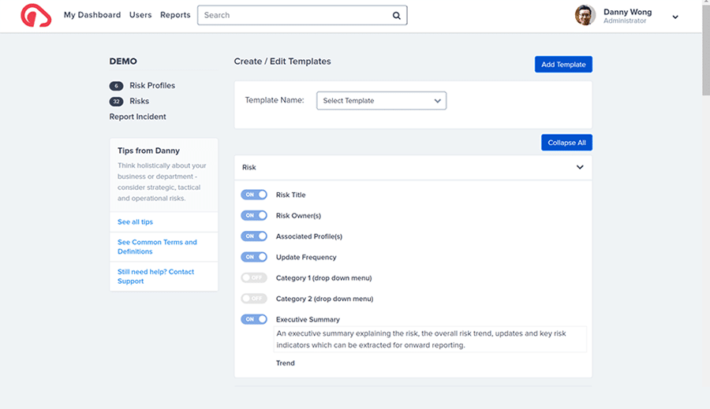The height and width of the screenshot is (409, 710).
Task: Click Danny Wong's profile avatar
Action: (x=585, y=16)
